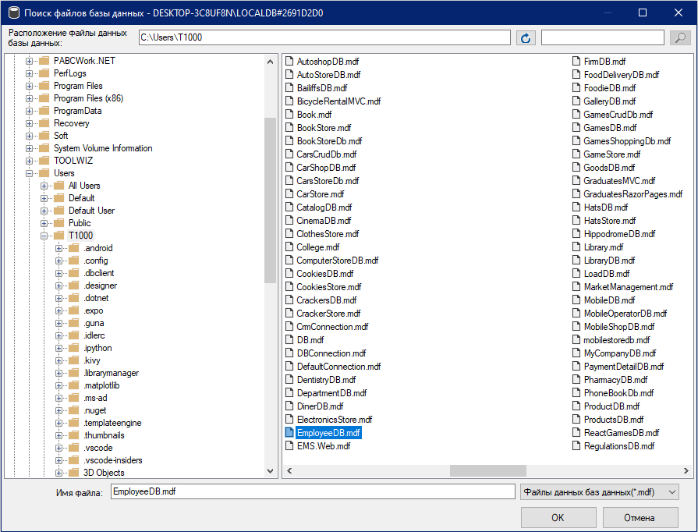Click the file name input field
The width and height of the screenshot is (698, 532).
click(x=312, y=492)
